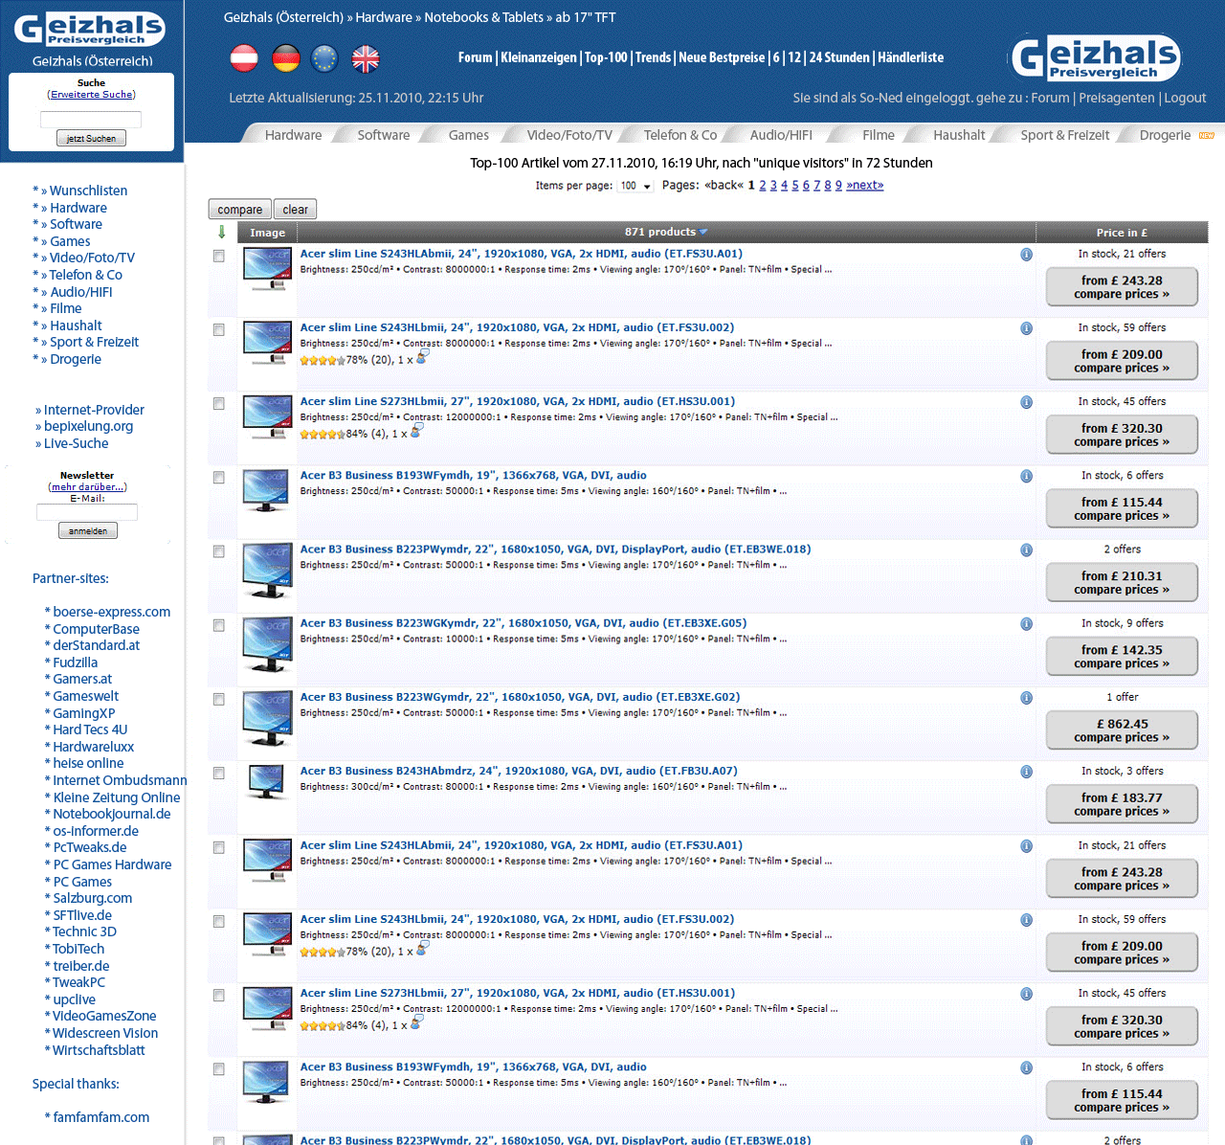The image size is (1225, 1145).
Task: Open info icon for Acer B223WGKymdr row
Action: (x=1026, y=624)
